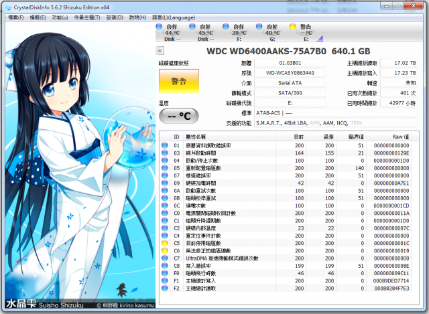The width and height of the screenshot is (429, 314).
Task: Click the Raw 值 column header
Action: click(x=389, y=137)
